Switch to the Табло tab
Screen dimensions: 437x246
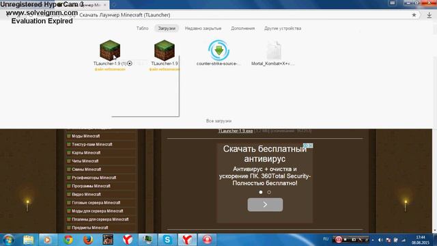(142, 29)
